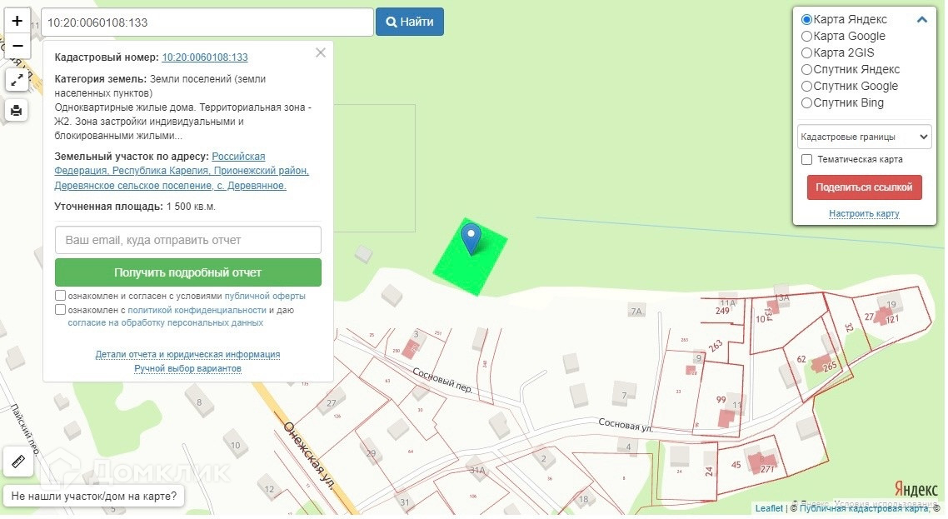Image resolution: width=948 pixels, height=519 pixels.
Task: Open Ручной выбор вариантов link
Action: [187, 368]
